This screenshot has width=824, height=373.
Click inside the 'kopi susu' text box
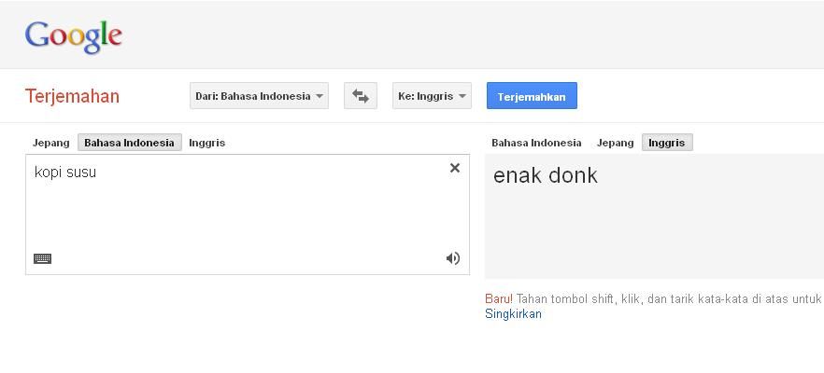tap(248, 214)
